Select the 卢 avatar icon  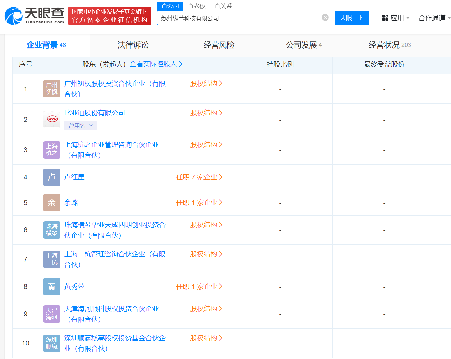pos(52,177)
